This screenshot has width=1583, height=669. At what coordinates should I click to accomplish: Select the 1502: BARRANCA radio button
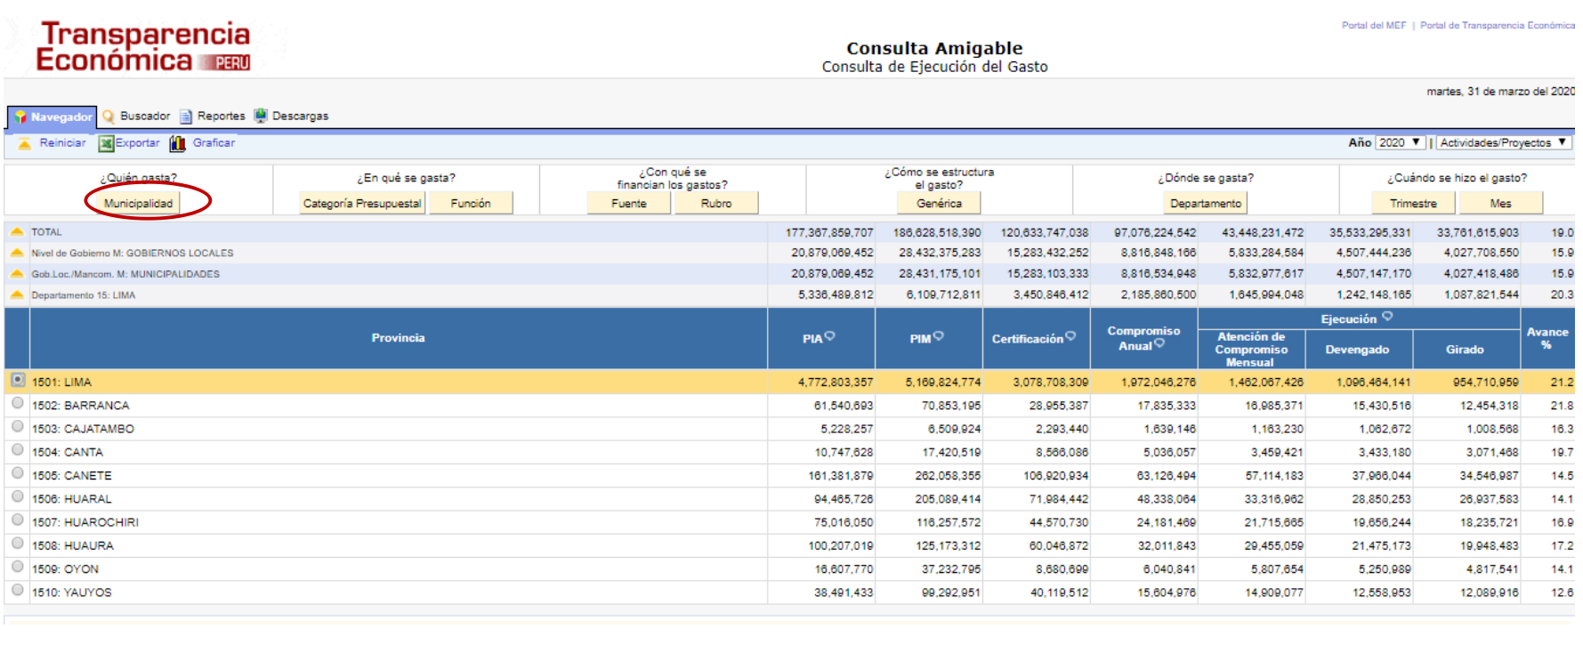pos(18,403)
